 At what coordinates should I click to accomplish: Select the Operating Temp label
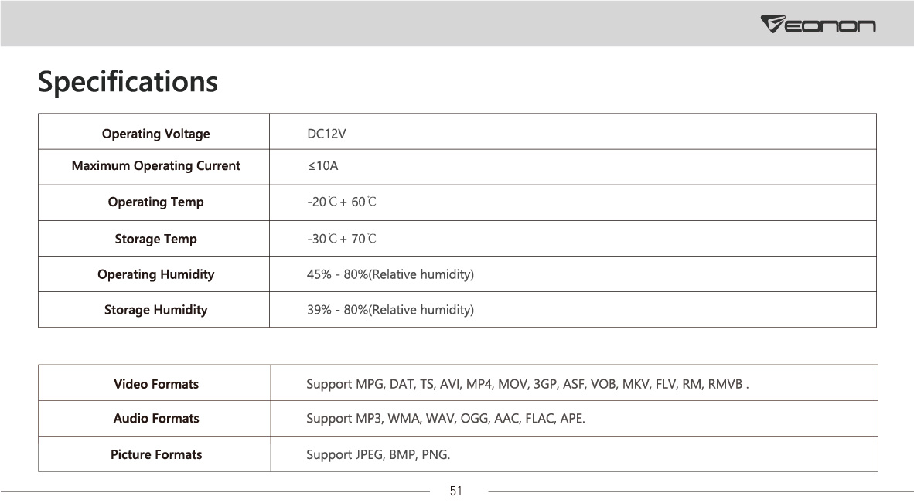point(155,202)
